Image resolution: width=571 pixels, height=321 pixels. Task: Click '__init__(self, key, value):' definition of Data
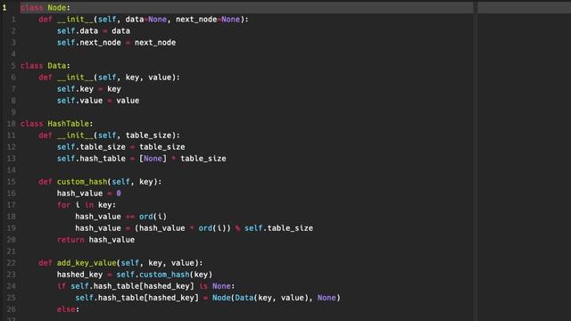click(x=109, y=78)
